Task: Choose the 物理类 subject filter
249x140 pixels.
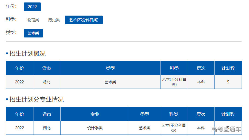Action: tap(33, 20)
